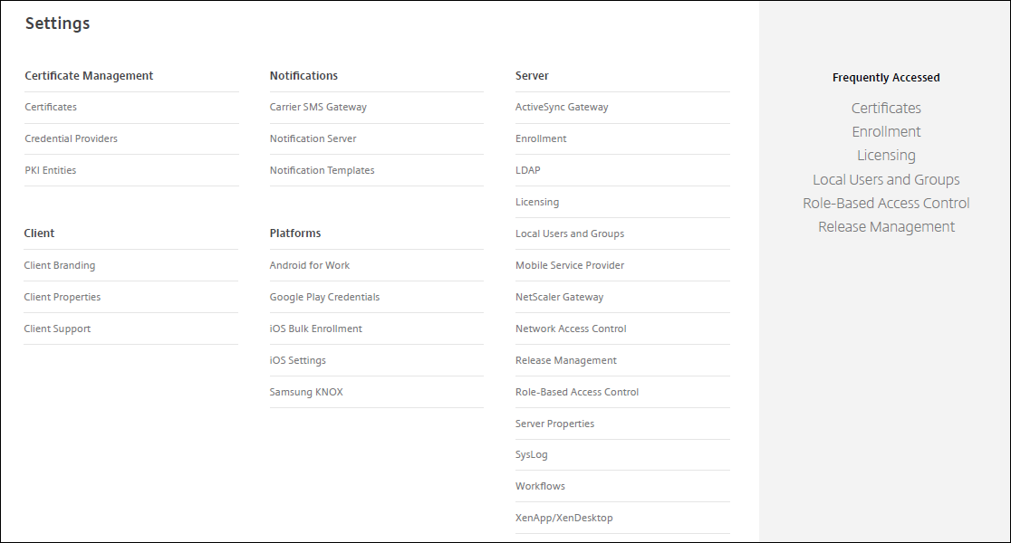The image size is (1011, 543).
Task: Open XenApp/XenDesktop settings
Action: point(563,518)
